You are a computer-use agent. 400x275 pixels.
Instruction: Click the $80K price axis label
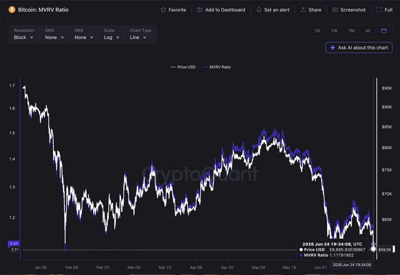coord(387,148)
